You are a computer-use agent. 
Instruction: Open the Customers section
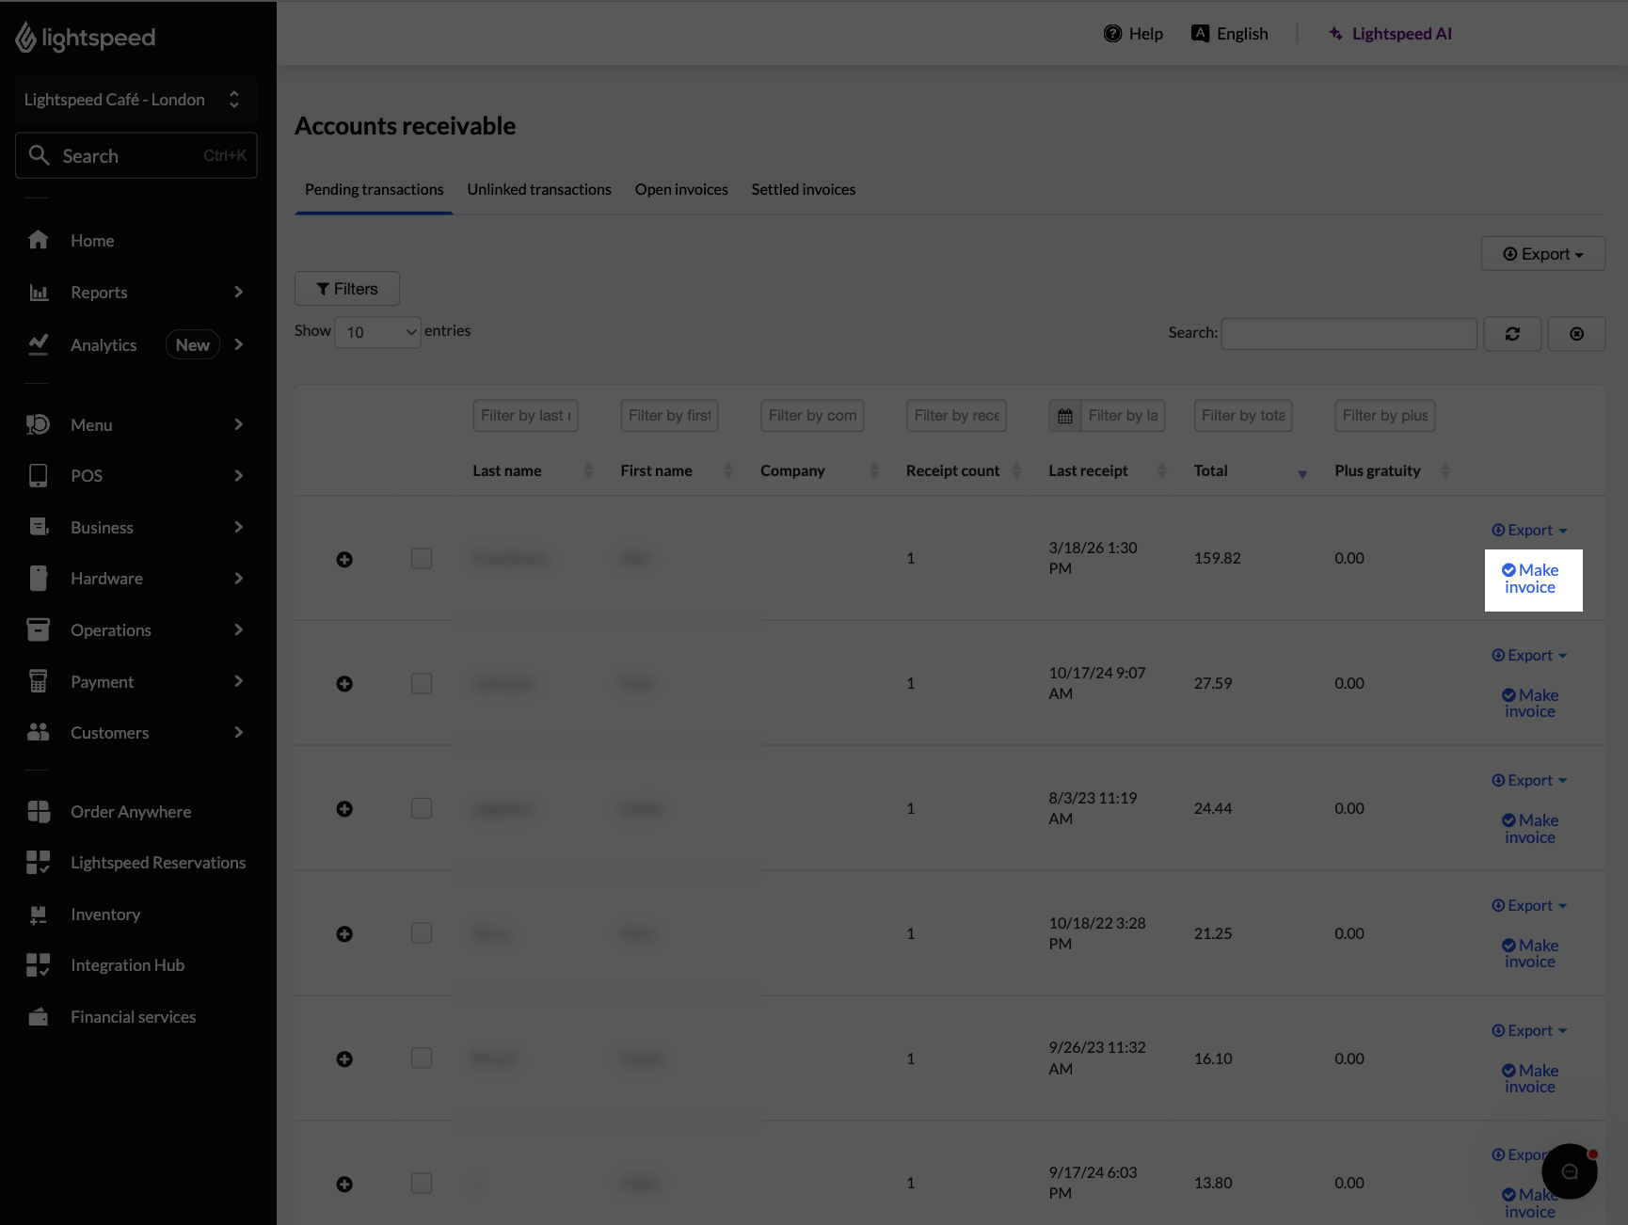(x=109, y=732)
